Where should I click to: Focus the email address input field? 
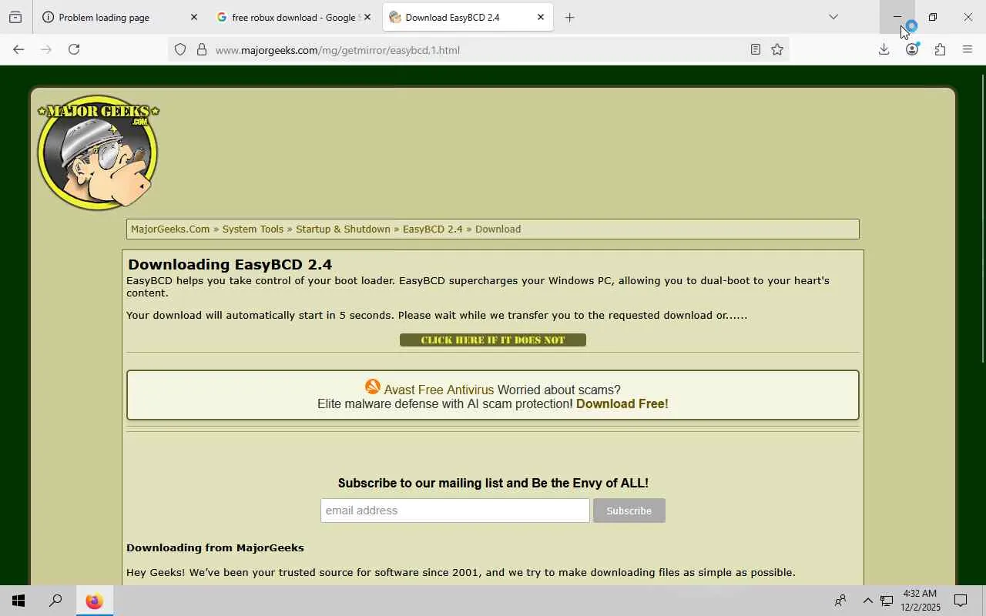(455, 511)
